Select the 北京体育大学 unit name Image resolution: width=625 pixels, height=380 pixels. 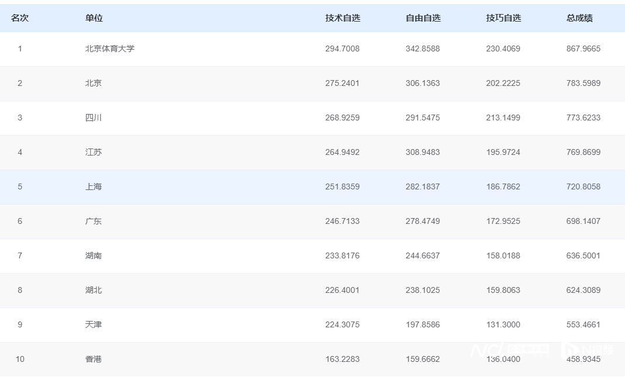(109, 49)
